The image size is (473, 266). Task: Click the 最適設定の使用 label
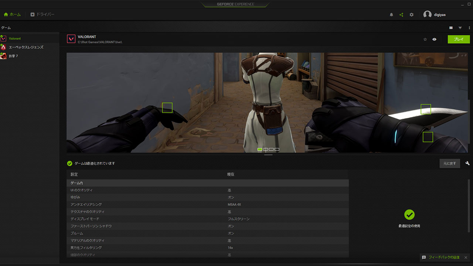(x=409, y=226)
